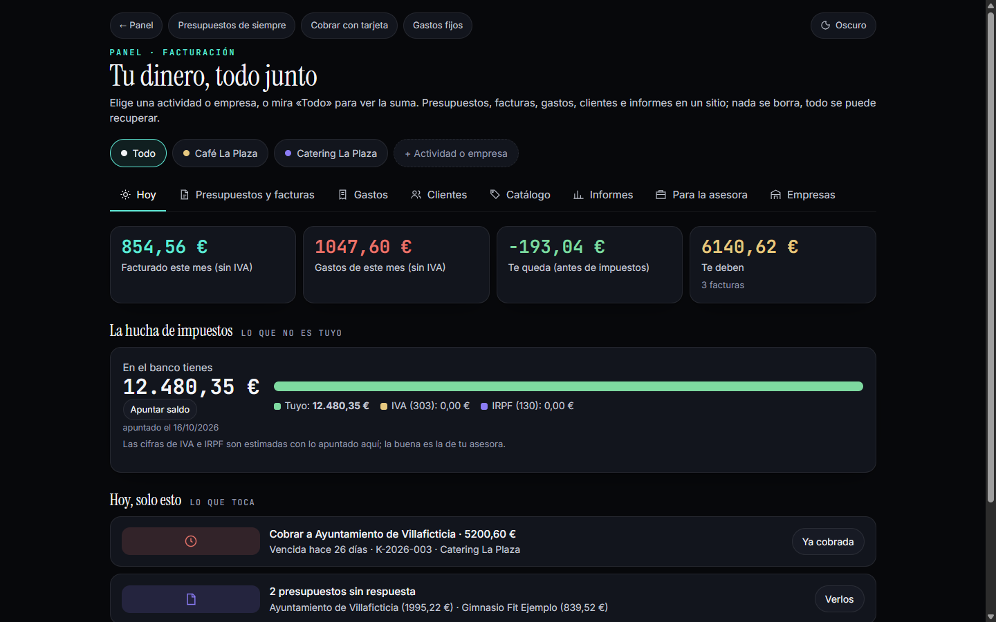Image resolution: width=996 pixels, height=622 pixels.
Task: Go to the Clientes tab
Action: point(439,195)
